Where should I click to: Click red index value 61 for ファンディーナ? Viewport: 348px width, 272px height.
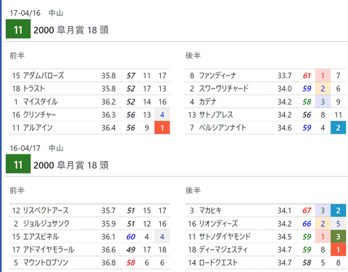[307, 75]
